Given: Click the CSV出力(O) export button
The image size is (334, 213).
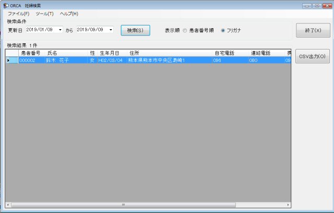Looking at the screenshot, I should pyautogui.click(x=313, y=56).
